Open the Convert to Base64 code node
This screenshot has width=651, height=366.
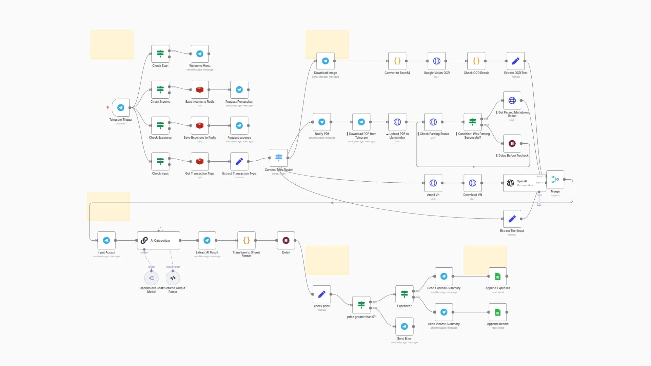tap(397, 61)
